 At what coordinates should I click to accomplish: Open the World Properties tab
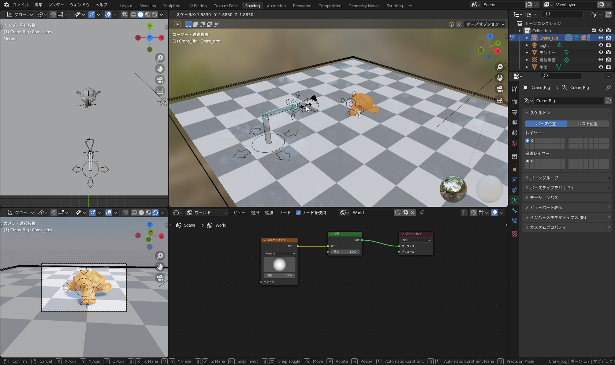pyautogui.click(x=514, y=143)
